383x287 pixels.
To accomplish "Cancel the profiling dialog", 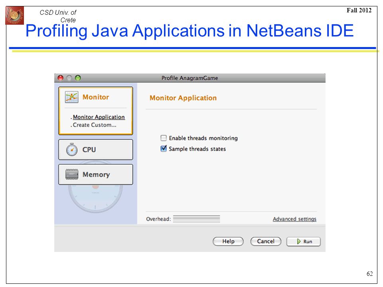I will pyautogui.click(x=266, y=242).
